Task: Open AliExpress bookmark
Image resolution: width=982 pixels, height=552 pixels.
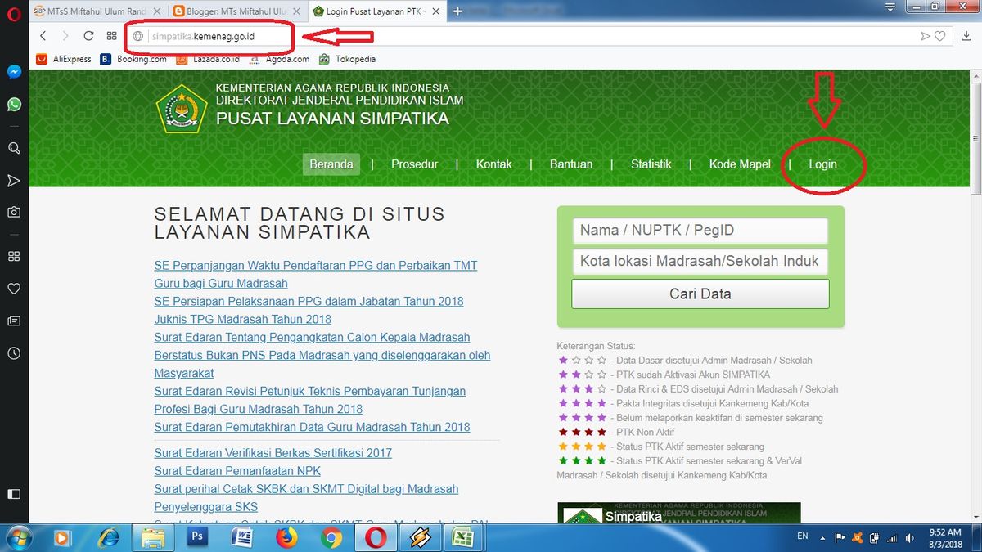Action: tap(64, 59)
